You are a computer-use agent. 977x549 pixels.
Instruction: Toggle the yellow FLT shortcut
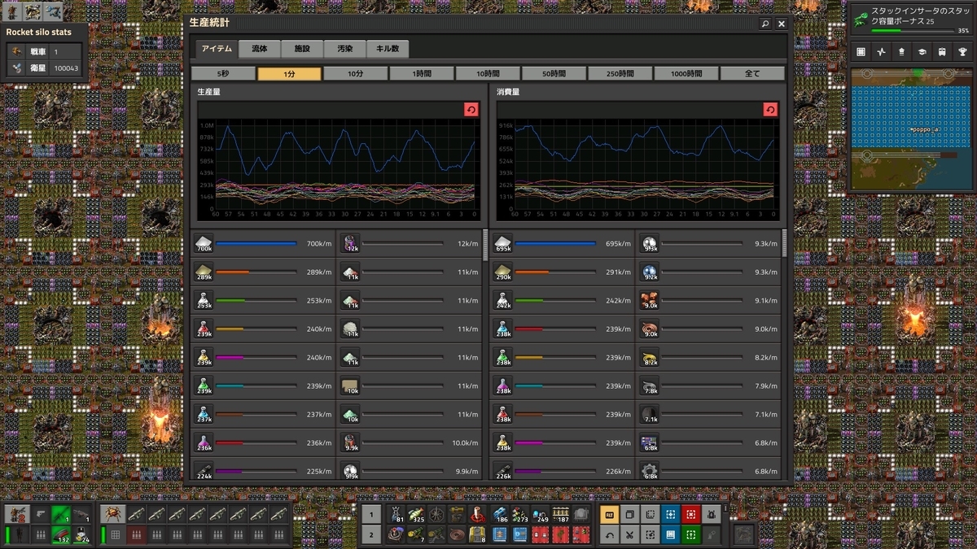[608, 514]
